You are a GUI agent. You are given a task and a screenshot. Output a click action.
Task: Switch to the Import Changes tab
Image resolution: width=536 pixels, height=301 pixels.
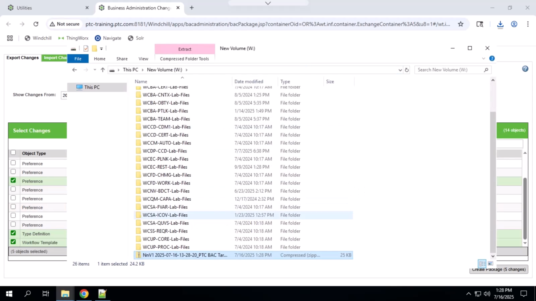pyautogui.click(x=55, y=58)
